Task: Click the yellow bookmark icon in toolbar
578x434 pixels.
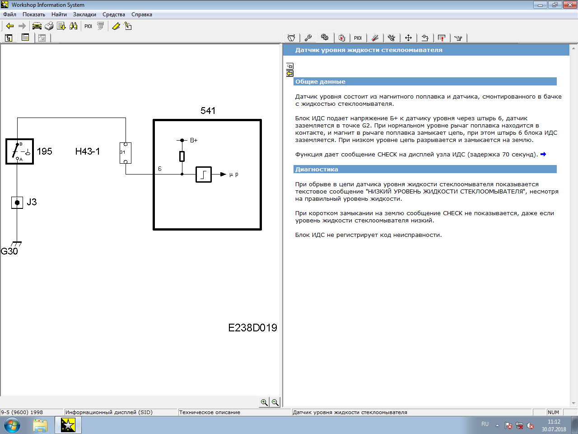Action: click(x=116, y=26)
